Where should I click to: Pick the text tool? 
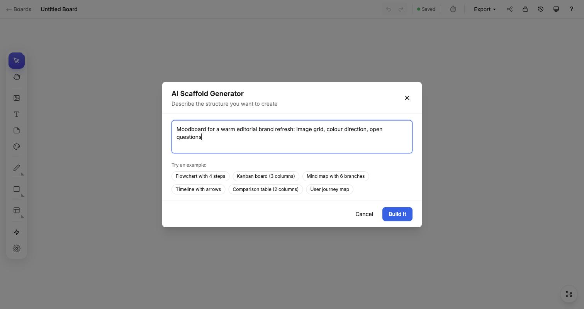[x=17, y=114]
